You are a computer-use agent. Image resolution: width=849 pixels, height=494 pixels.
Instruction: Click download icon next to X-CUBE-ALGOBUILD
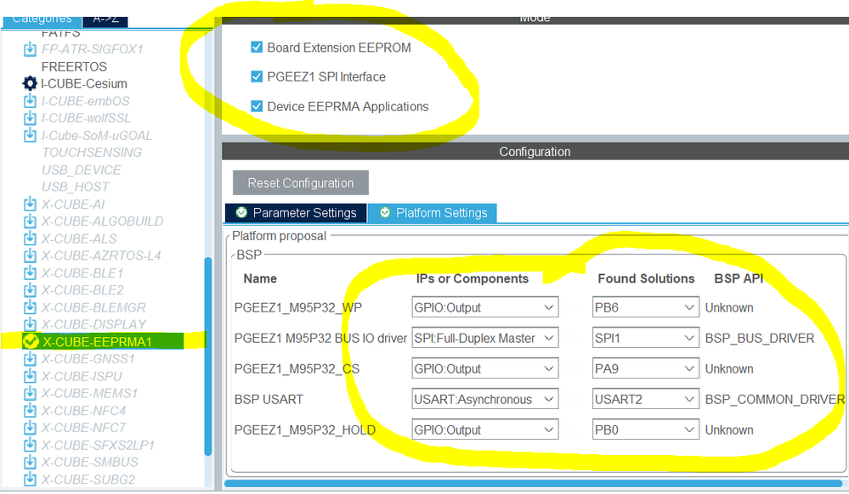point(30,222)
